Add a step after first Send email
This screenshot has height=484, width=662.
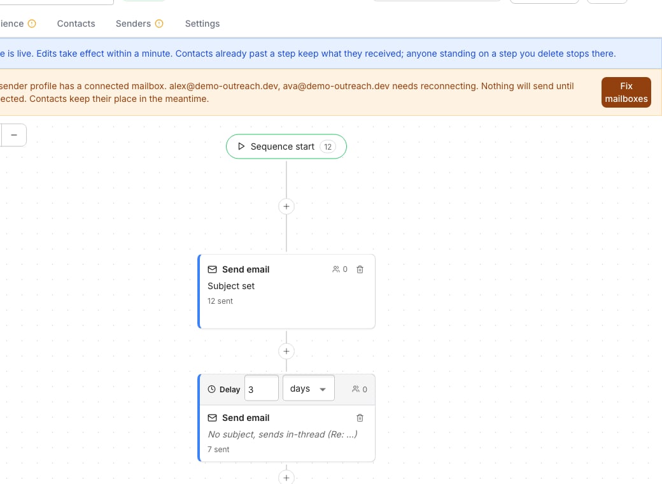click(x=286, y=352)
